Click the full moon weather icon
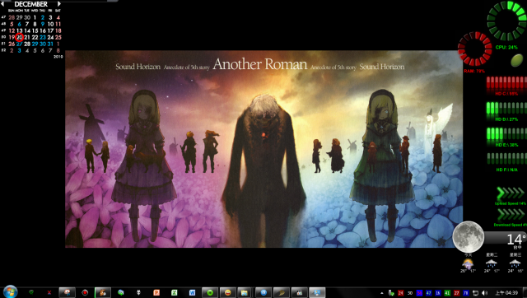527x298 pixels. (x=469, y=237)
